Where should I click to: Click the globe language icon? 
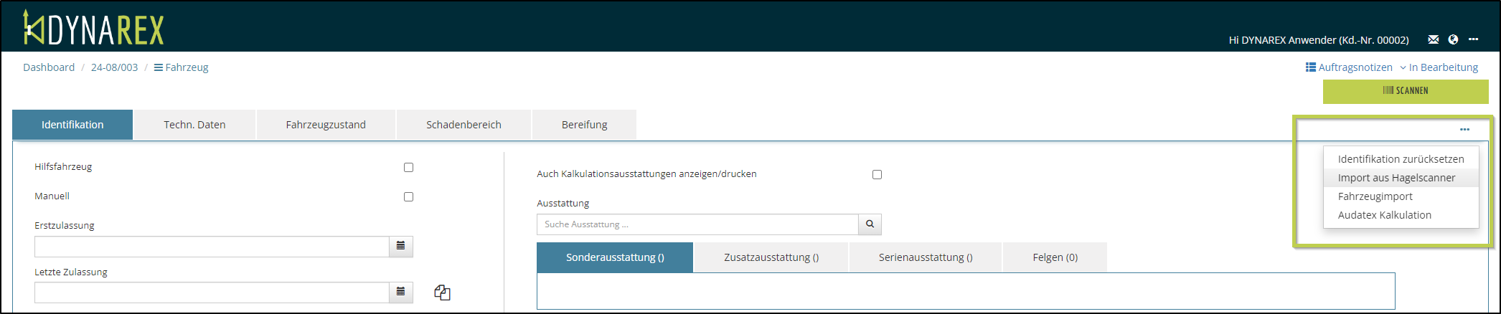click(1453, 39)
